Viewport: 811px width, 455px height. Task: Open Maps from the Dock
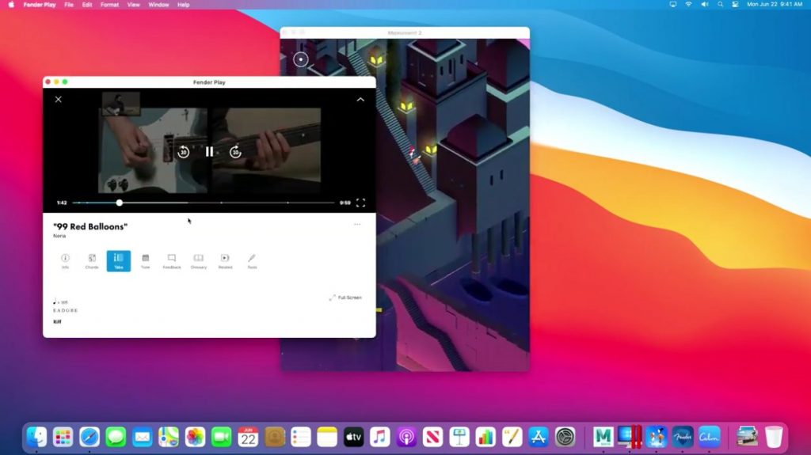(x=169, y=438)
